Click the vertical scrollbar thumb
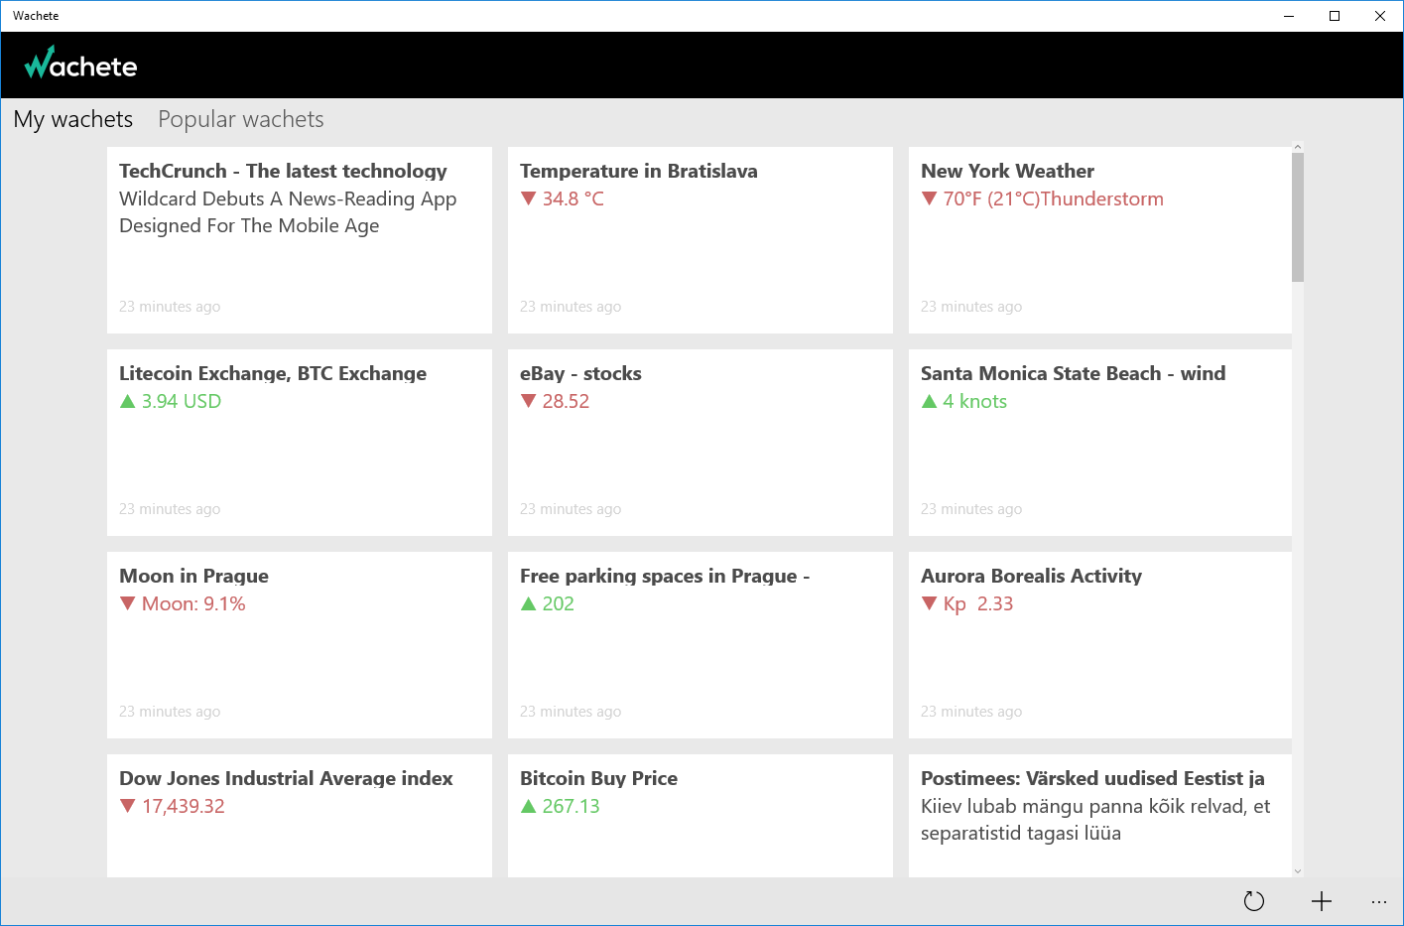Image resolution: width=1404 pixels, height=926 pixels. (x=1298, y=216)
